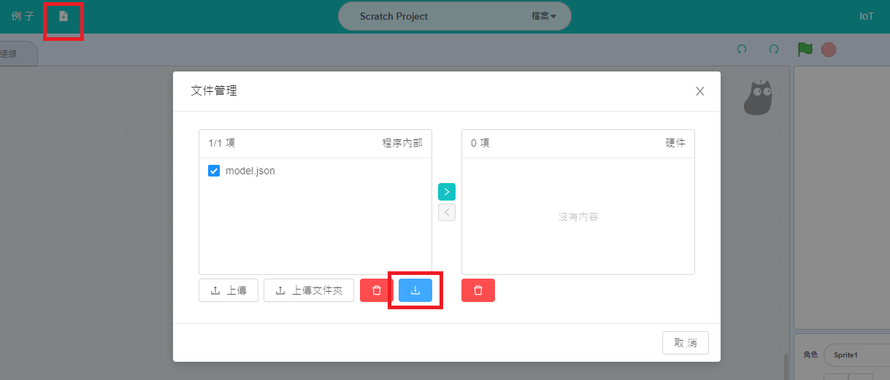
Task: Click the redo arrow icon
Action: coord(774,50)
